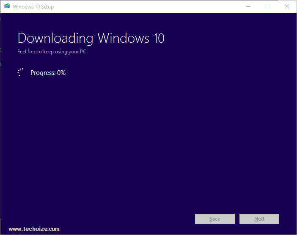297x235 pixels.
Task: Click the "Downloading Windows 10" heading
Action: click(x=91, y=39)
